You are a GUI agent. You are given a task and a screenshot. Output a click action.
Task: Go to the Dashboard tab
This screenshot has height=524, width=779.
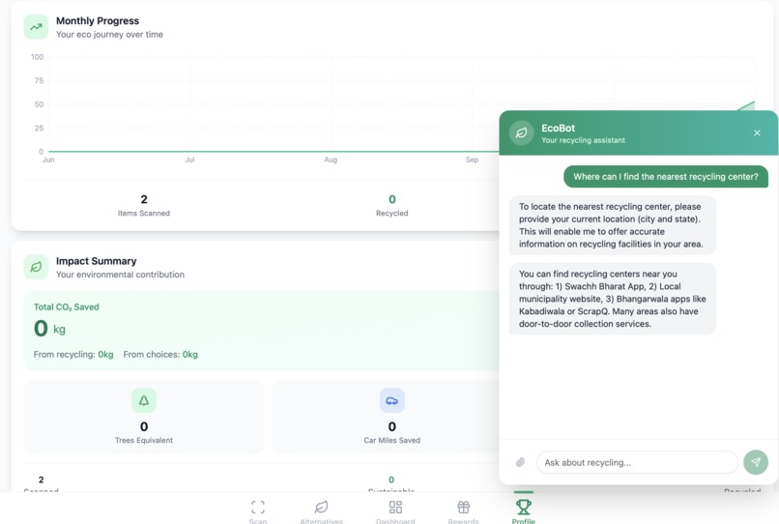pyautogui.click(x=395, y=511)
